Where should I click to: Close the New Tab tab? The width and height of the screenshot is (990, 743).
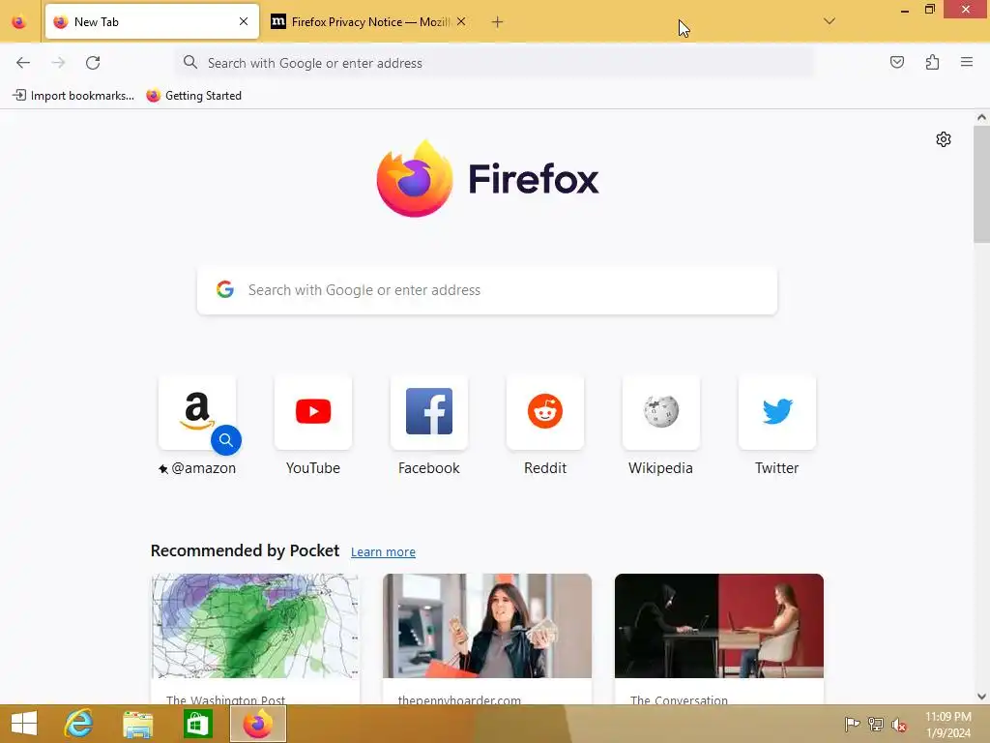pos(244,21)
